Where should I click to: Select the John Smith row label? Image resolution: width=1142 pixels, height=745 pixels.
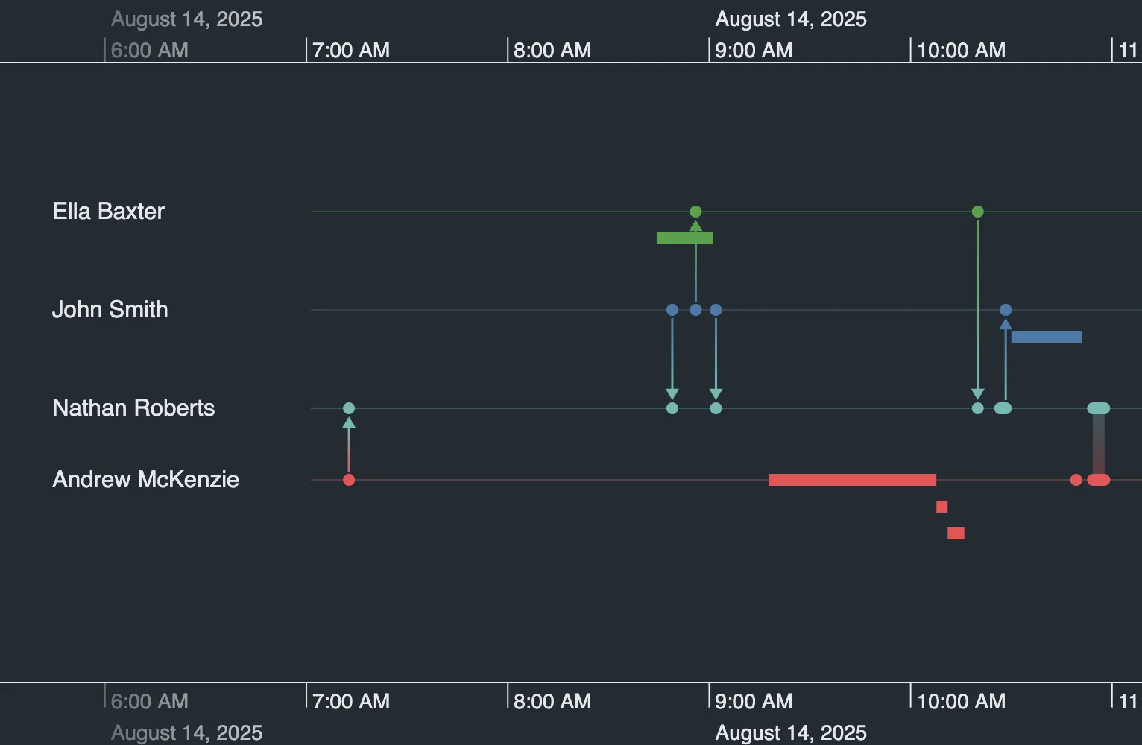coord(110,309)
